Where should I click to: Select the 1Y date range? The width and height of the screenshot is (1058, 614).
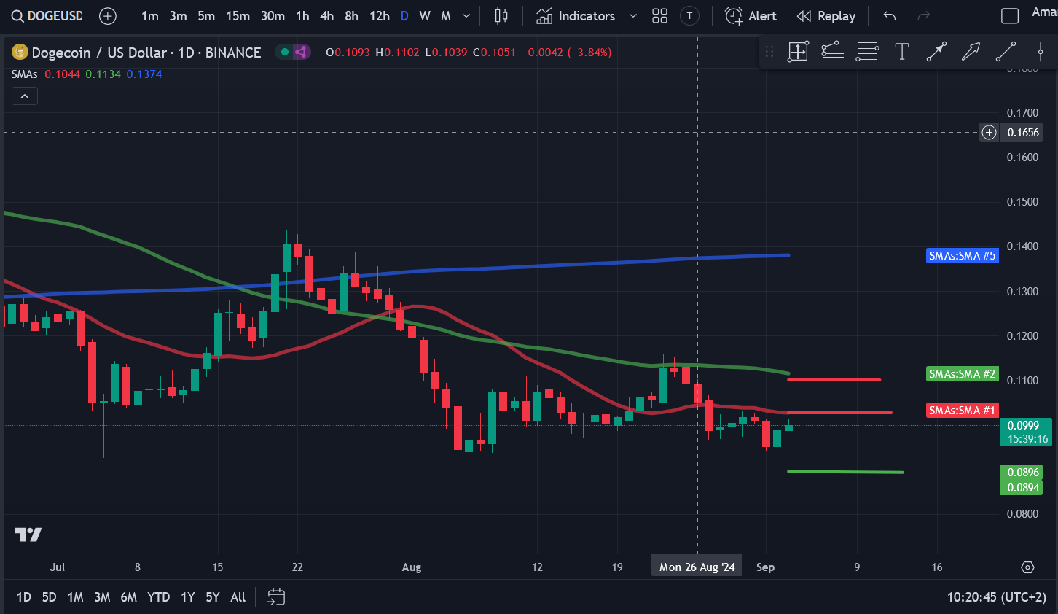coord(188,597)
